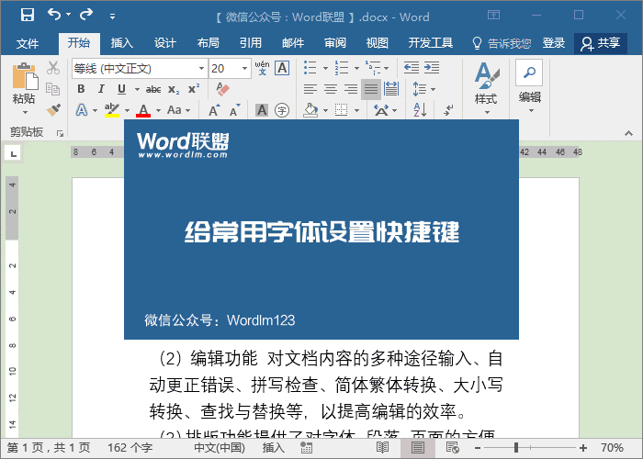This screenshot has height=459, width=643.
Task: Open underline style dropdown arrow
Action: pyautogui.click(x=137, y=89)
